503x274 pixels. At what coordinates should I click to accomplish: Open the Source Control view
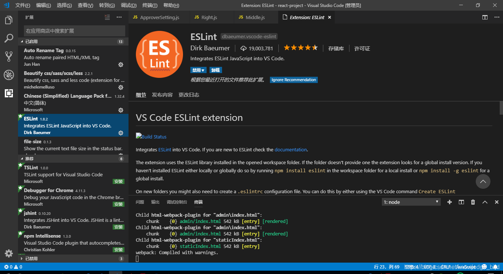click(x=9, y=56)
